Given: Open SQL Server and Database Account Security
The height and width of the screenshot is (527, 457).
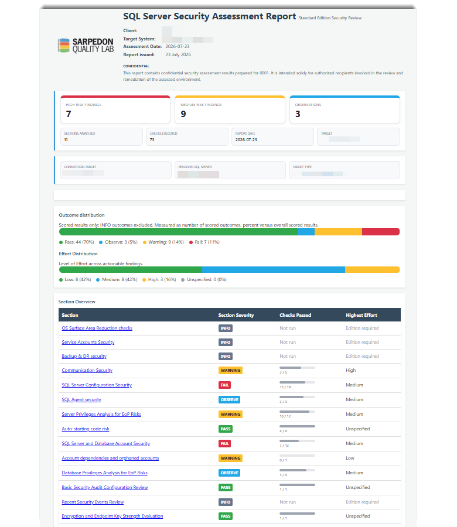Looking at the screenshot, I should pyautogui.click(x=106, y=444).
